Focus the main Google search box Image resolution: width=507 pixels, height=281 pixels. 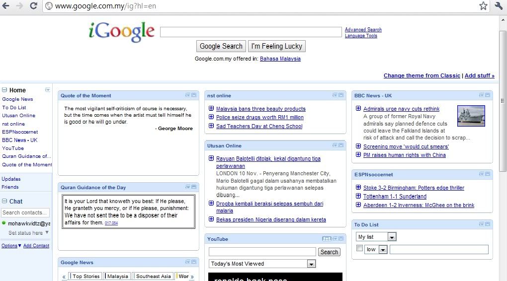coord(251,32)
